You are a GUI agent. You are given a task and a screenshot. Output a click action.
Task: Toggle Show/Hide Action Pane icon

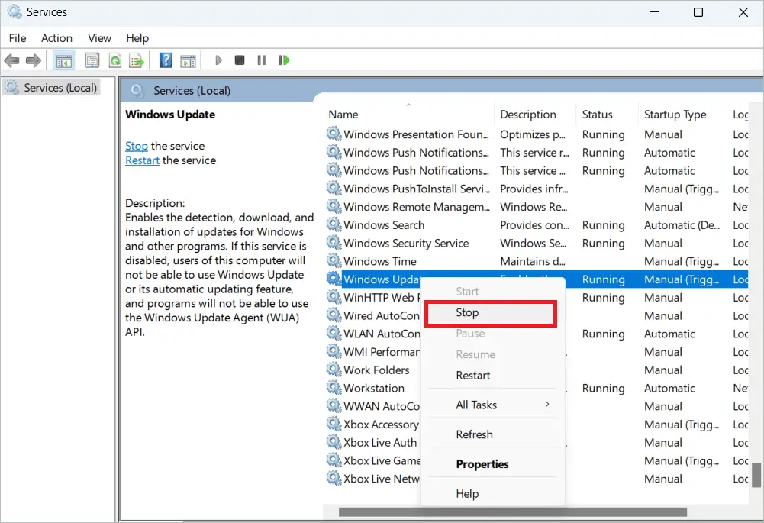click(188, 60)
